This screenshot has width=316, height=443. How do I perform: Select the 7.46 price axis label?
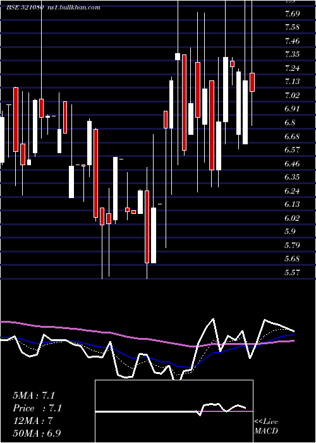pyautogui.click(x=292, y=41)
